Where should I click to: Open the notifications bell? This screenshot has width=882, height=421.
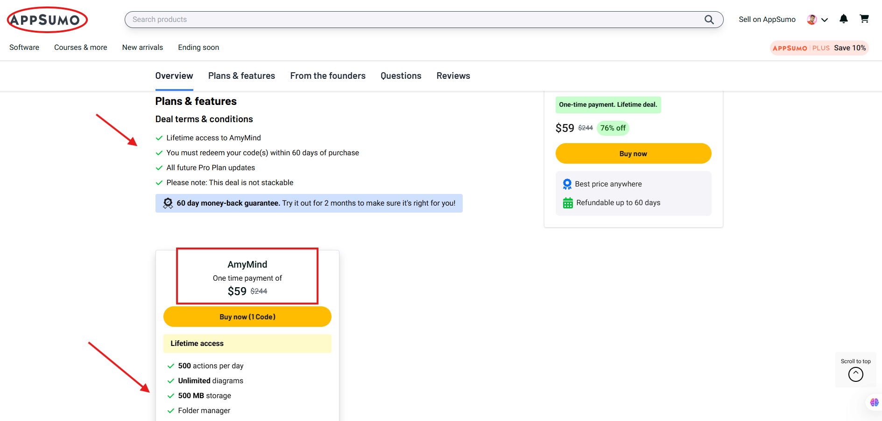[x=843, y=19]
